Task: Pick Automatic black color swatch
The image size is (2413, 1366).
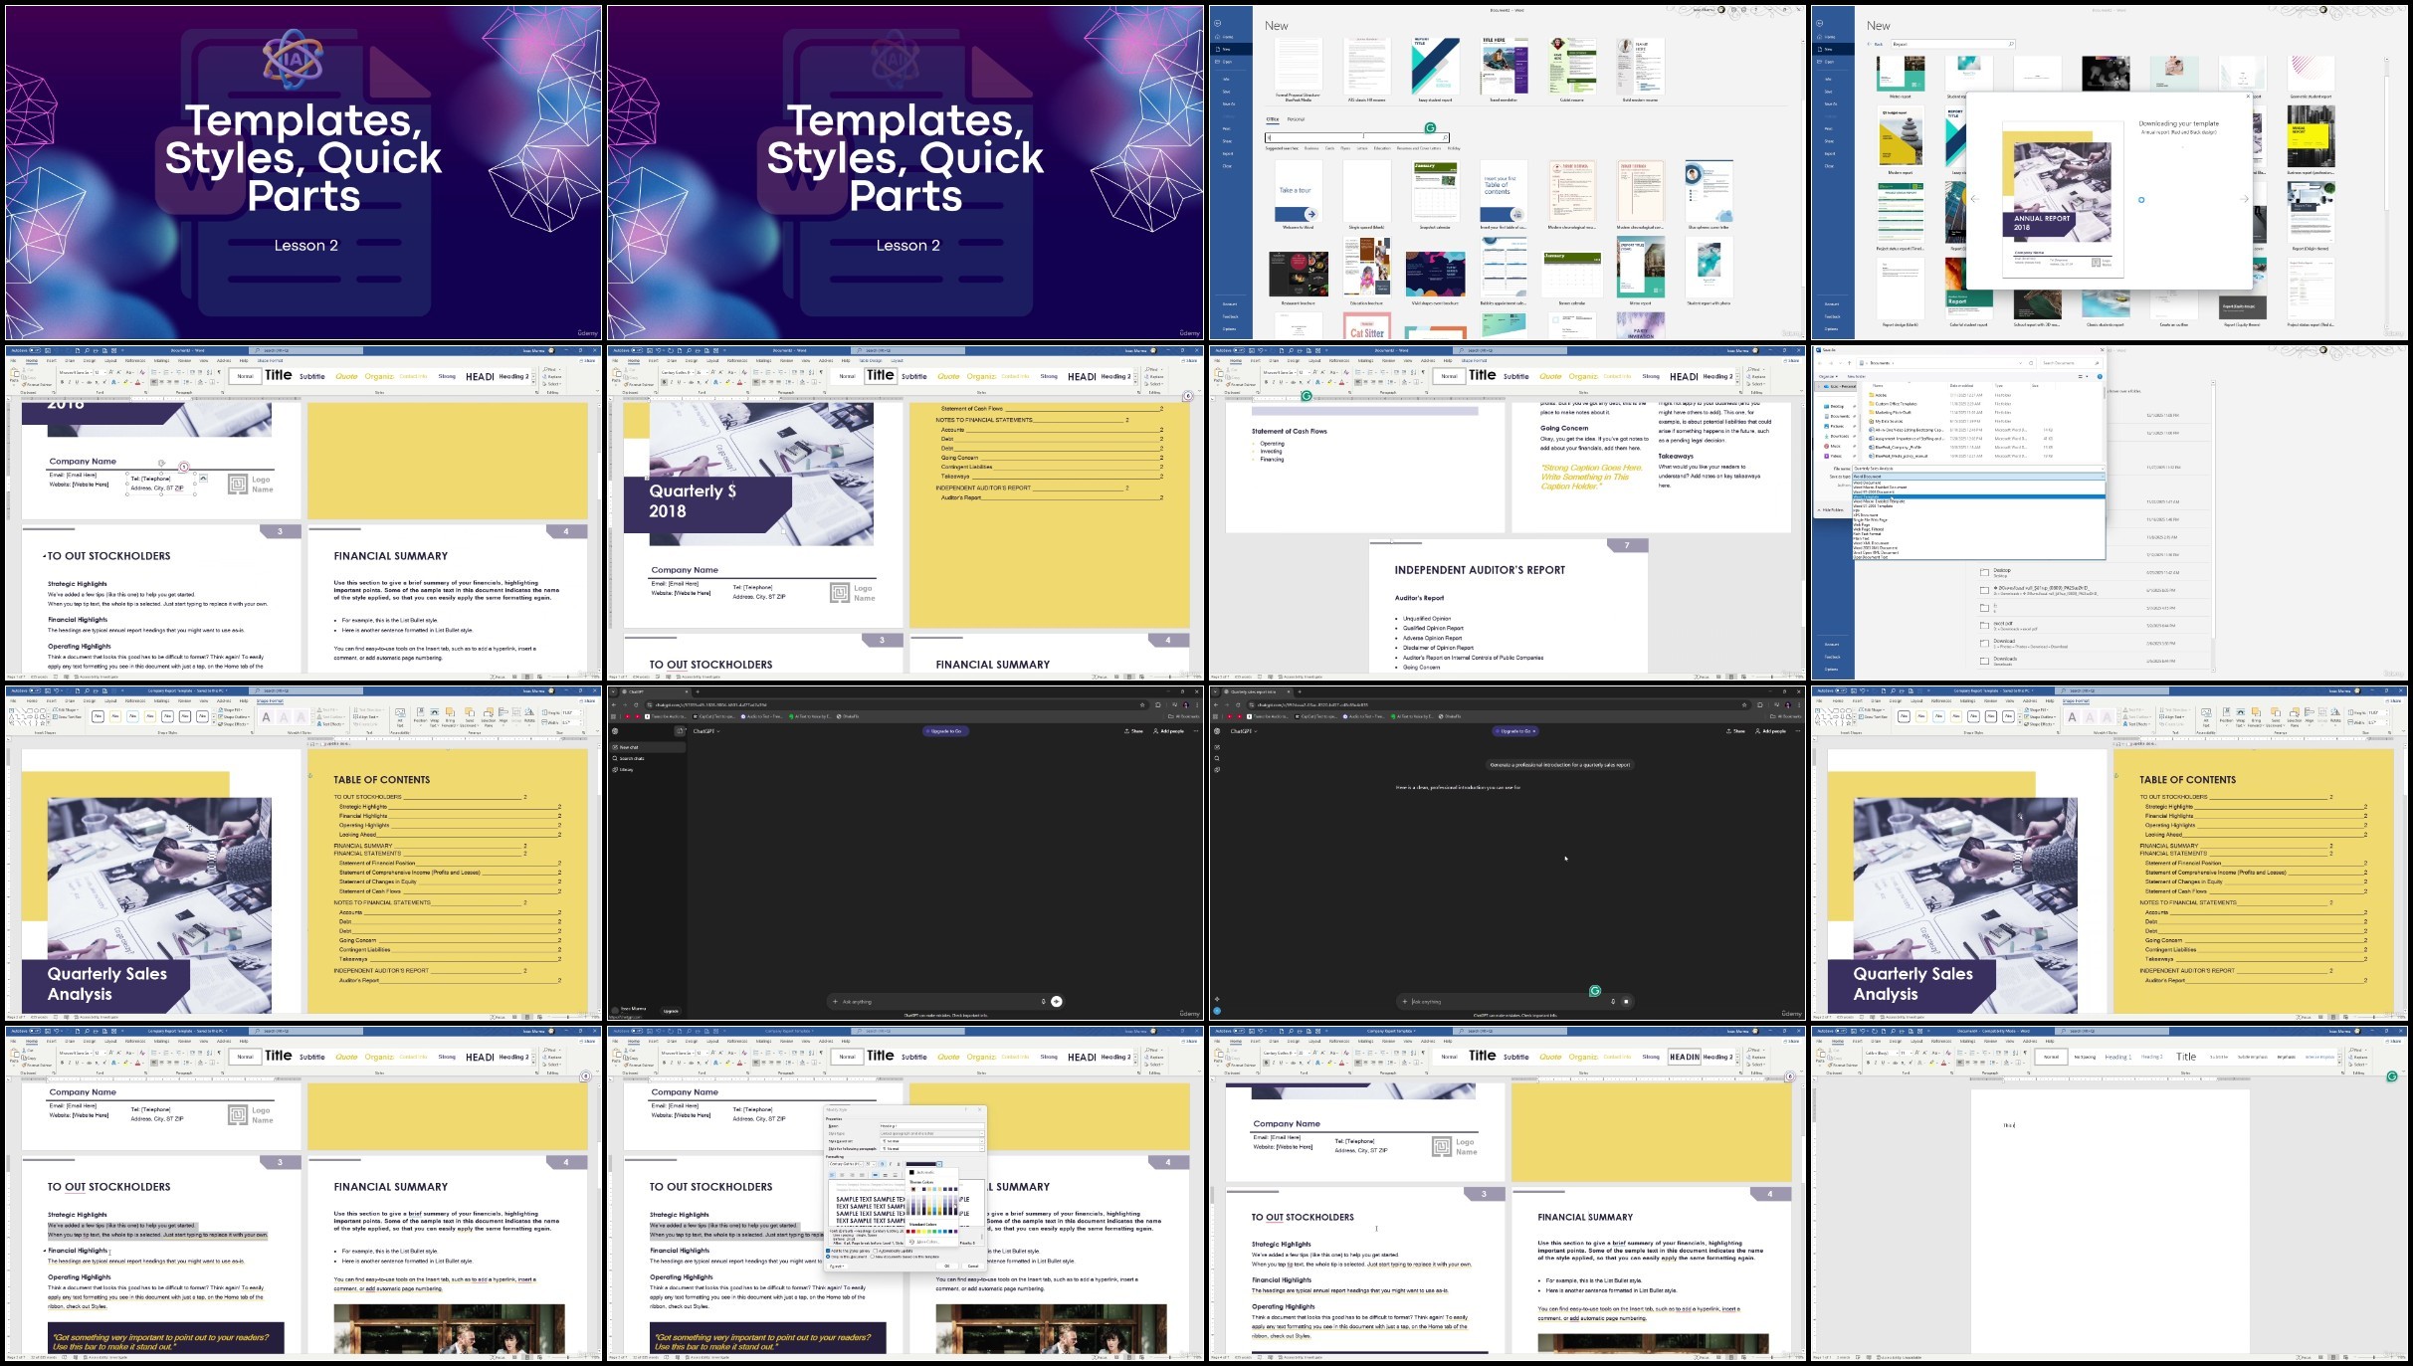Action: click(911, 1172)
